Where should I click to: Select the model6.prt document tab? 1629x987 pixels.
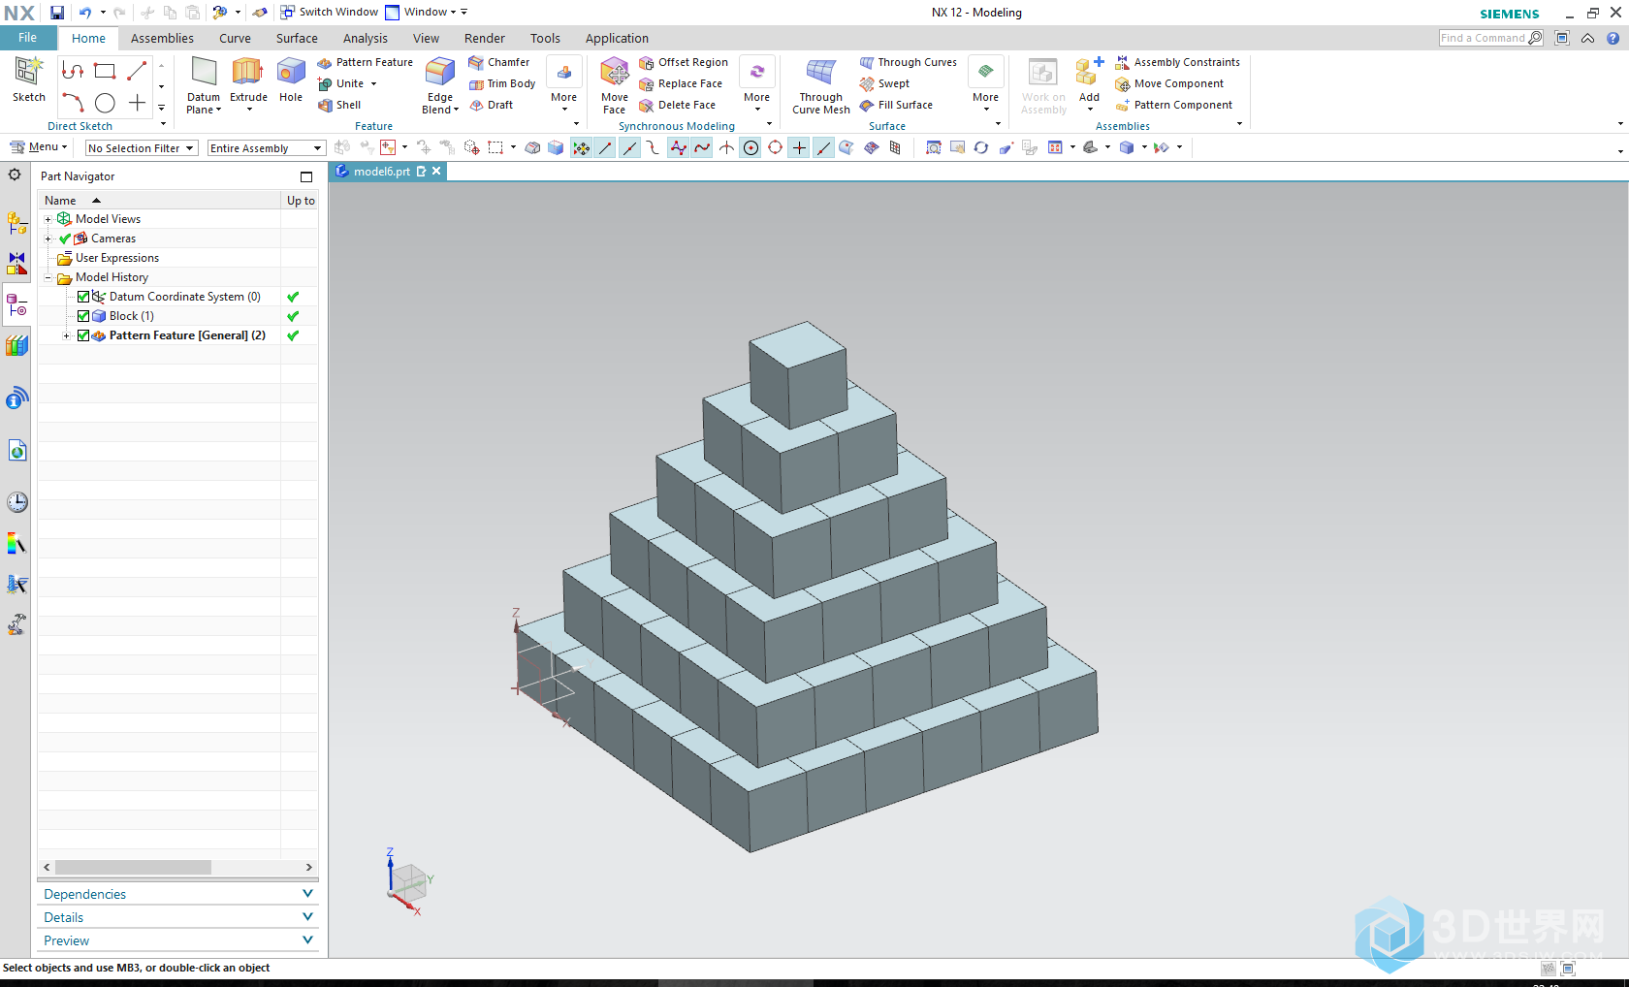pyautogui.click(x=381, y=172)
